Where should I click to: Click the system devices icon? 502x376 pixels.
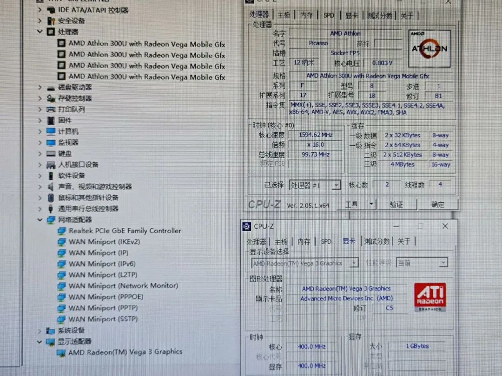click(x=51, y=331)
